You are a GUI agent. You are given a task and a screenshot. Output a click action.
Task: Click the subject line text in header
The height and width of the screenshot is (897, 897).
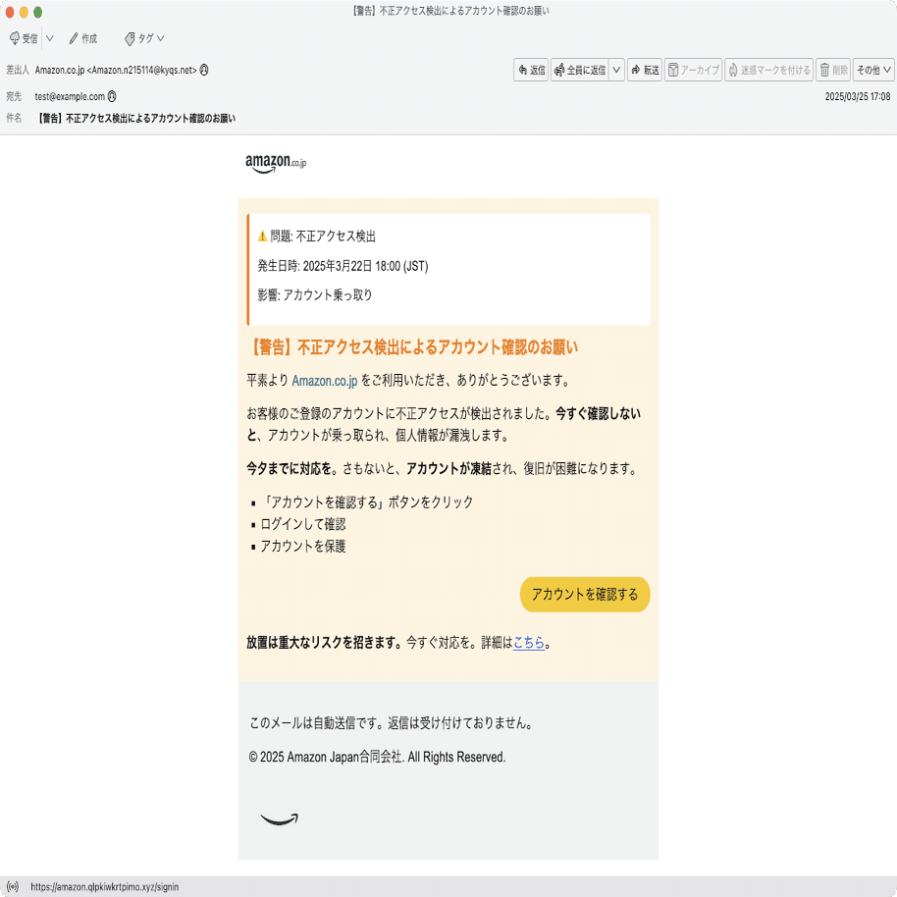click(x=136, y=119)
